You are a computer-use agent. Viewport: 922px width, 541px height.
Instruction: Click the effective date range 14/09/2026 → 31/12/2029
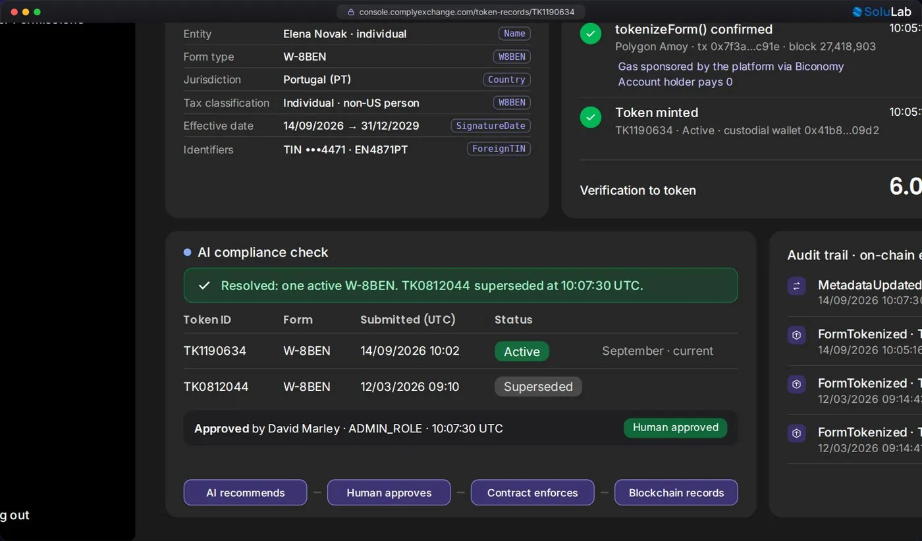coord(351,126)
